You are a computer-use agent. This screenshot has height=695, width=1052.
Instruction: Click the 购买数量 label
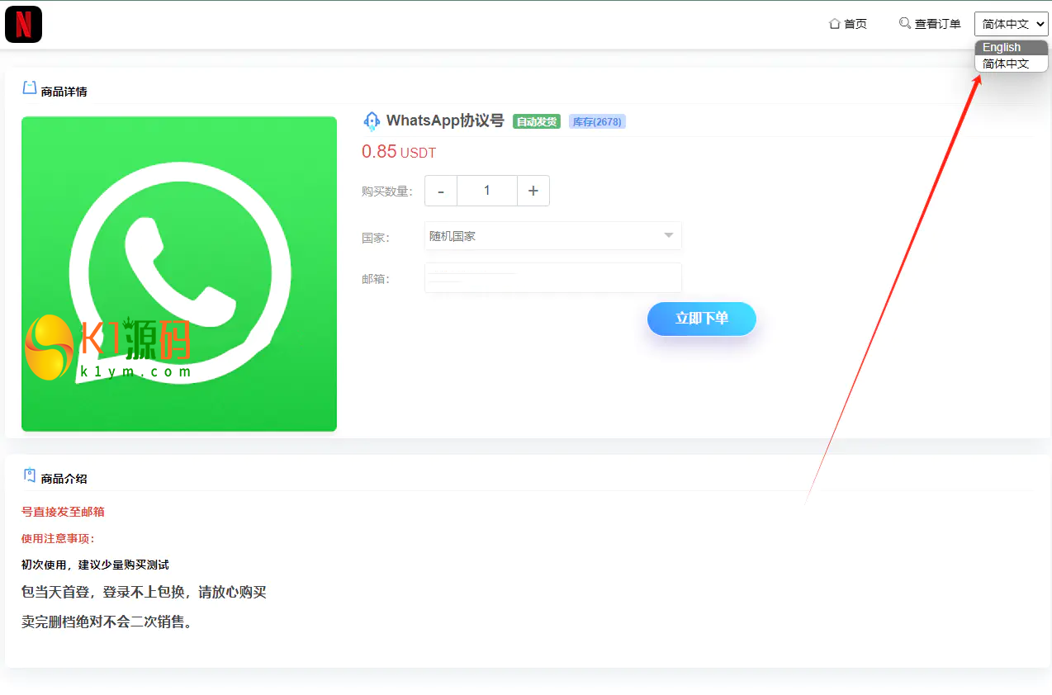(x=386, y=191)
